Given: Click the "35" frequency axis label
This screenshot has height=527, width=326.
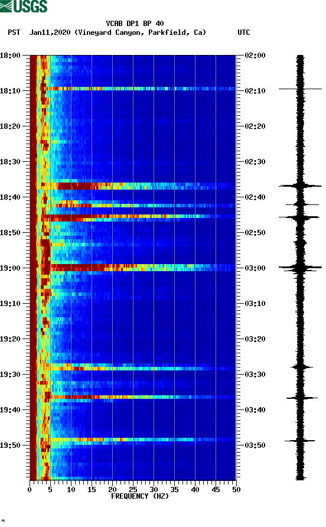Looking at the screenshot, I should click(x=174, y=490).
